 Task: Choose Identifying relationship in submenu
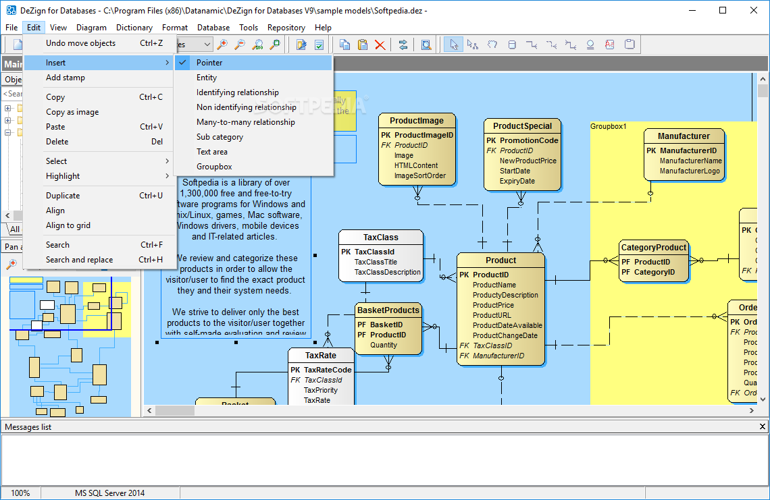253,92
